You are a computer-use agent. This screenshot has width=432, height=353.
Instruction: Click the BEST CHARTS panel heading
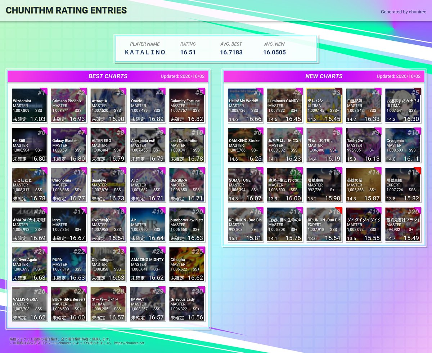click(108, 76)
